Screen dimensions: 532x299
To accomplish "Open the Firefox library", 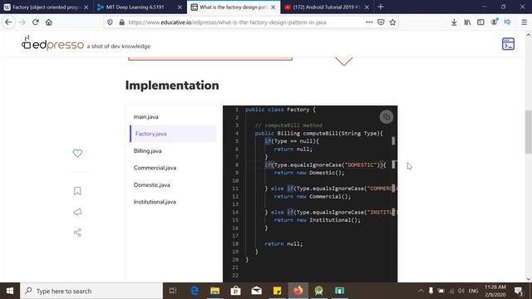I will pyautogui.click(x=467, y=22).
